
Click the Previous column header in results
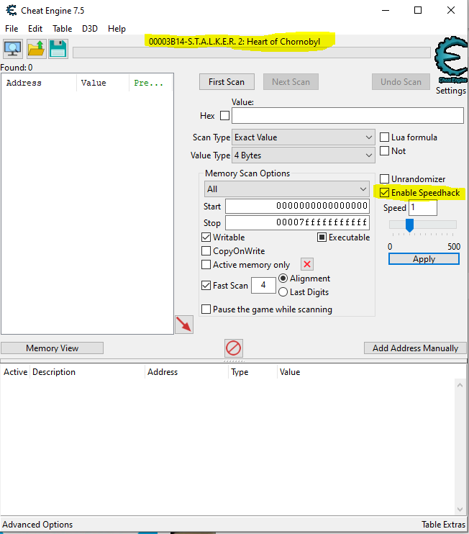[151, 83]
